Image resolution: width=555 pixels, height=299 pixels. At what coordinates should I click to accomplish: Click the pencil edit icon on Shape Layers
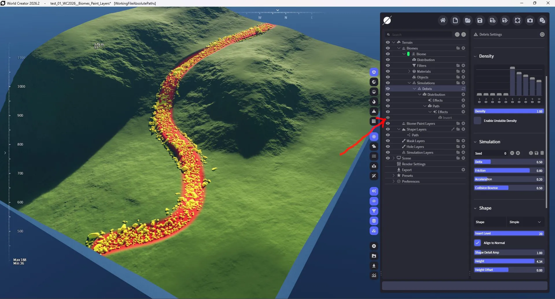(453, 129)
